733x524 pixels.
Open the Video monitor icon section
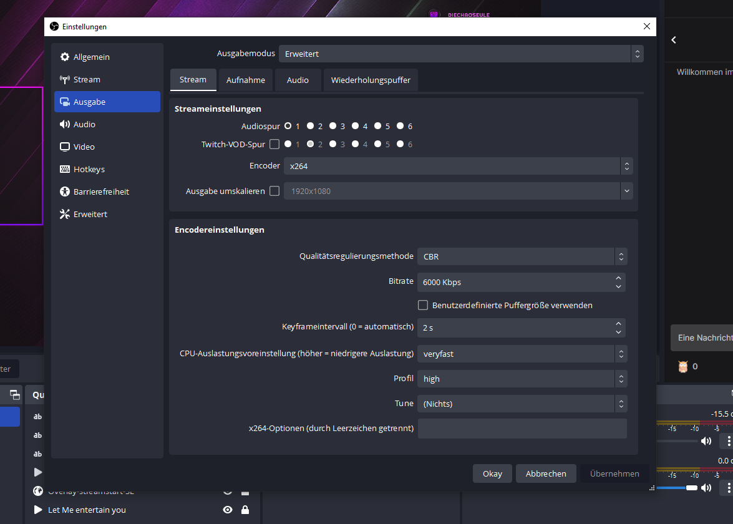tap(65, 147)
